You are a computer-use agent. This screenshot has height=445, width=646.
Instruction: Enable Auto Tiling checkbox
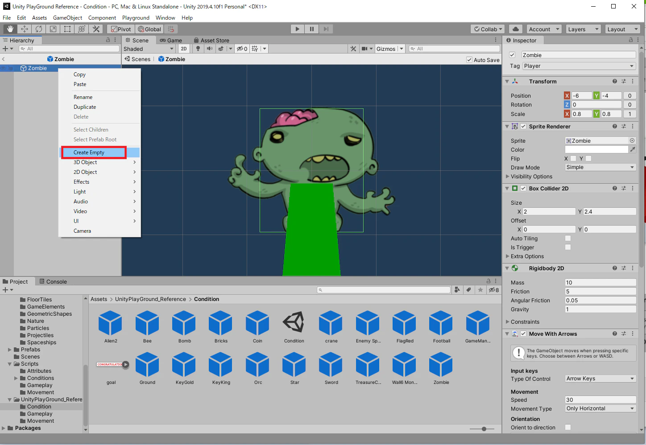pos(568,238)
